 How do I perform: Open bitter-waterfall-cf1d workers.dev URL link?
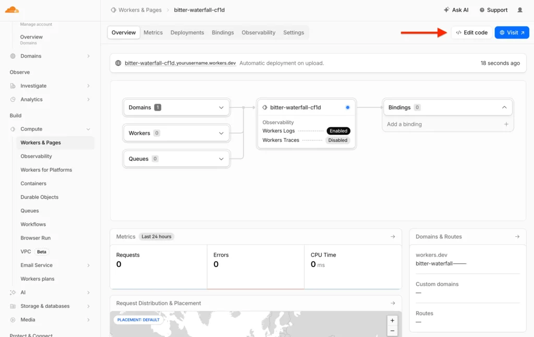[x=180, y=63]
